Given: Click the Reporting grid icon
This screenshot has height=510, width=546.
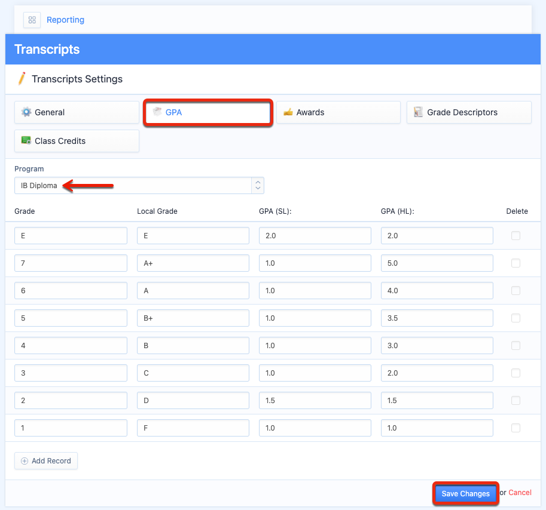Looking at the screenshot, I should click(32, 20).
